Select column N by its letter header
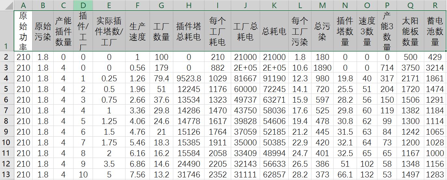 [x=345, y=5]
